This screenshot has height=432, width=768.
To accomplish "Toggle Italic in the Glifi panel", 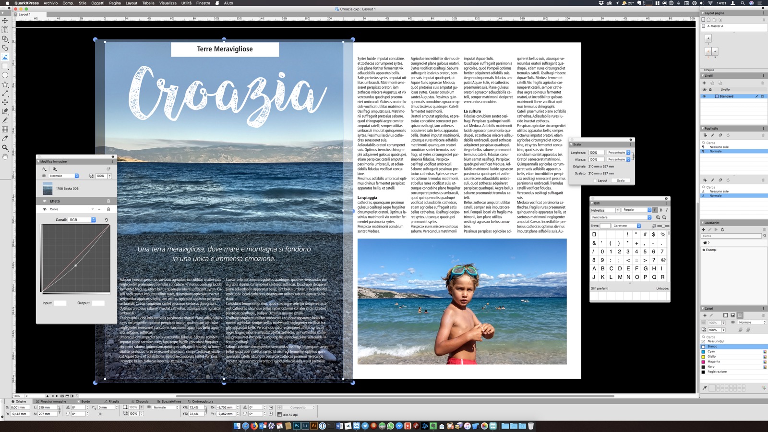I will point(667,210).
